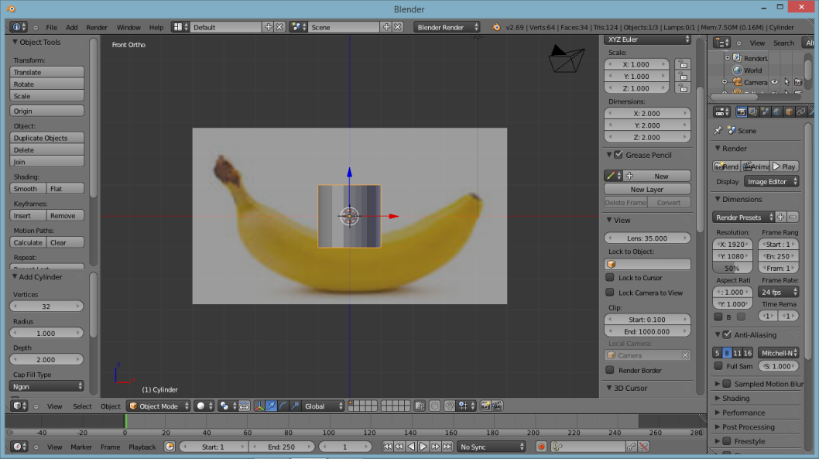Open the Cap Fill Type Ngon dropdown
The width and height of the screenshot is (819, 459).
47,385
